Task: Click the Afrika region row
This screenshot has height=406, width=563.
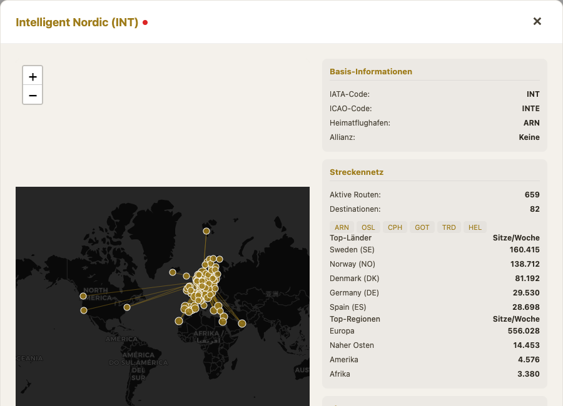Action: tap(435, 374)
